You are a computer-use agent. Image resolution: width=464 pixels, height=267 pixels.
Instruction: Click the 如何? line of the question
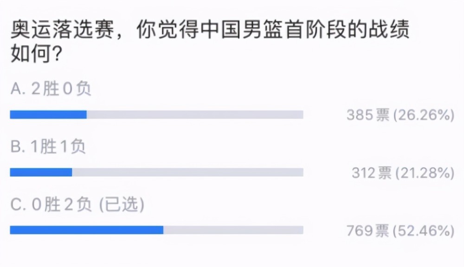36,55
